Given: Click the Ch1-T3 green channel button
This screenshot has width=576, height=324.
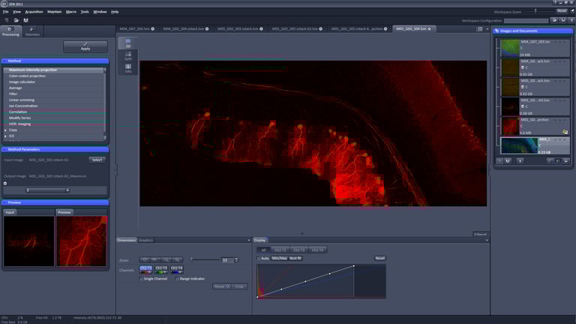Looking at the screenshot, I should (x=161, y=268).
